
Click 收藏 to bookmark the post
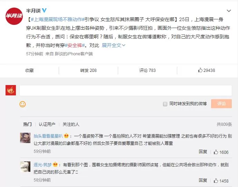pyautogui.click(x=29, y=70)
